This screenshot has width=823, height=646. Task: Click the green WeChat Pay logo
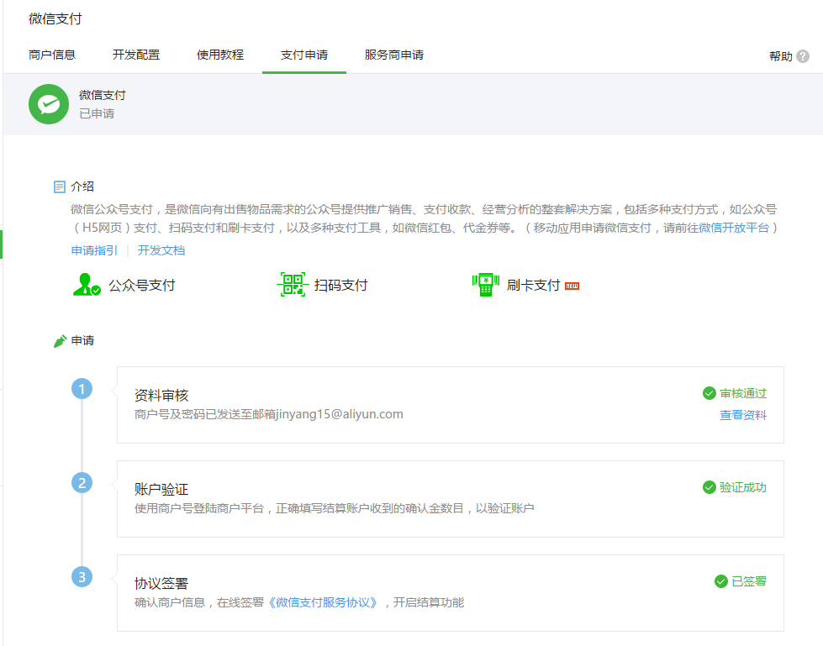[49, 104]
